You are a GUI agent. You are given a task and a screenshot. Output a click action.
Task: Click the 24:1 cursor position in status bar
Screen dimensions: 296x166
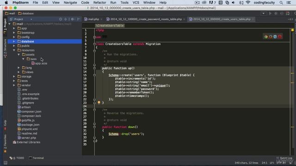(265, 163)
